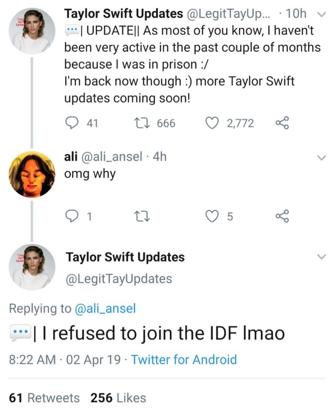Like the tweet with 2,772 likes

point(211,123)
